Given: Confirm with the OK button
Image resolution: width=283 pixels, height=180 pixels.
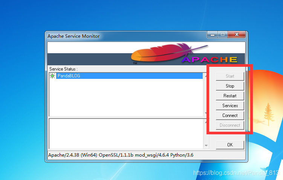Looking at the screenshot, I should tap(230, 145).
